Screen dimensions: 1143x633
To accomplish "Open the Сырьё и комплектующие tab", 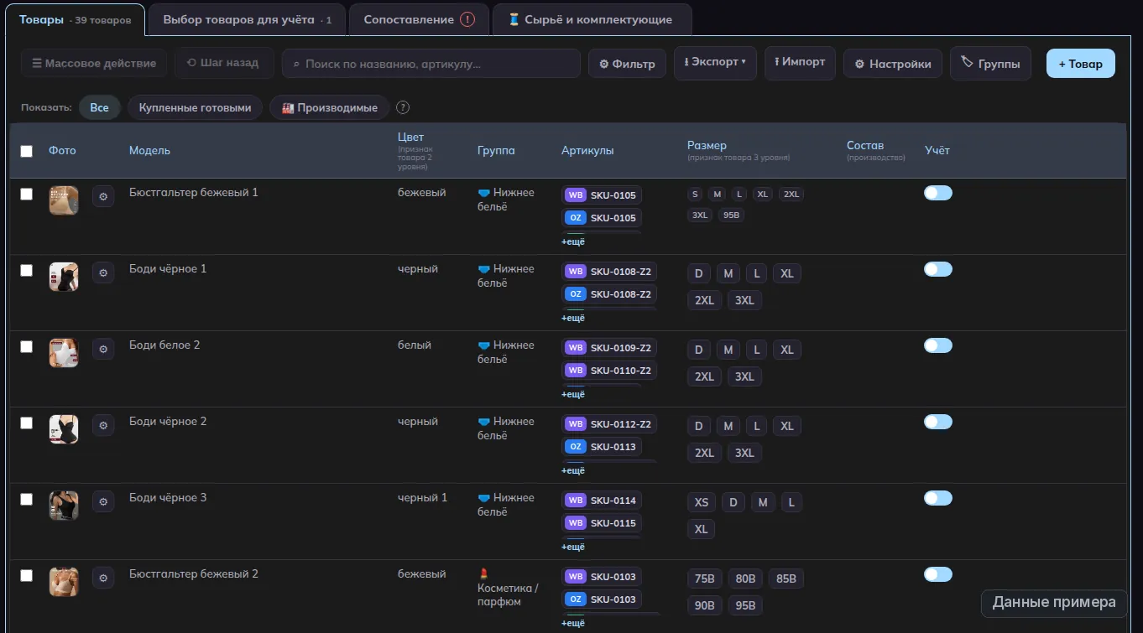I will click(x=592, y=19).
